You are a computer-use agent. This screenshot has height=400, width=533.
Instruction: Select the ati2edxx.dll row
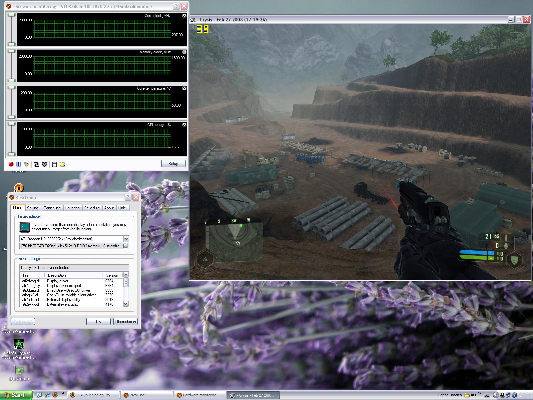[71, 300]
